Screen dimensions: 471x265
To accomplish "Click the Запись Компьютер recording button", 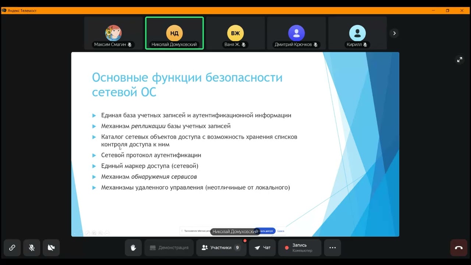I will (x=300, y=248).
